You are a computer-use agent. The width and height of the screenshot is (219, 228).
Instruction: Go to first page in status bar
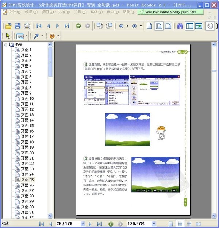[x=41, y=224]
